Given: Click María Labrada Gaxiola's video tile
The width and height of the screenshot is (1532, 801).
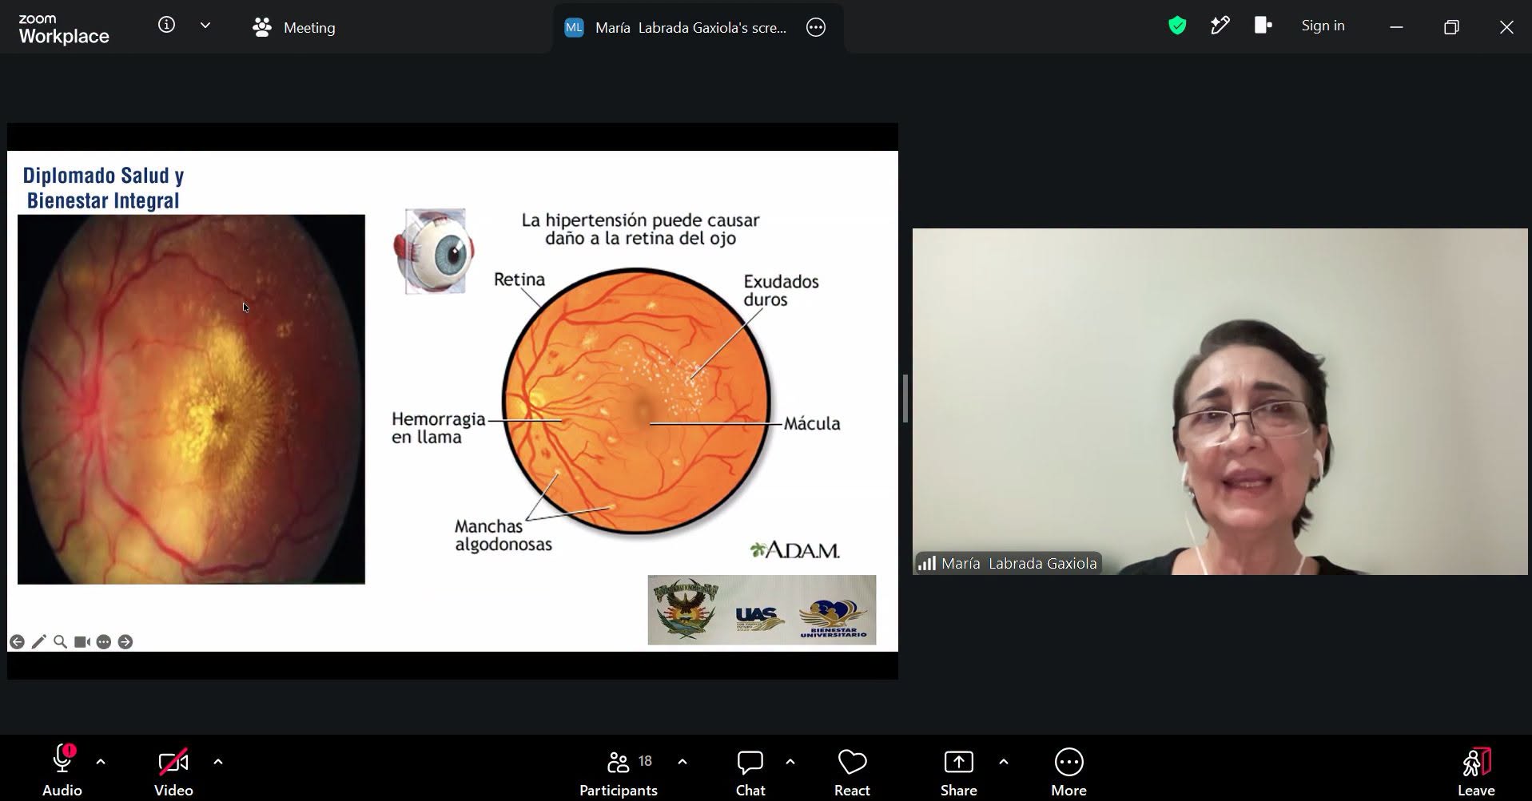Looking at the screenshot, I should 1220,402.
